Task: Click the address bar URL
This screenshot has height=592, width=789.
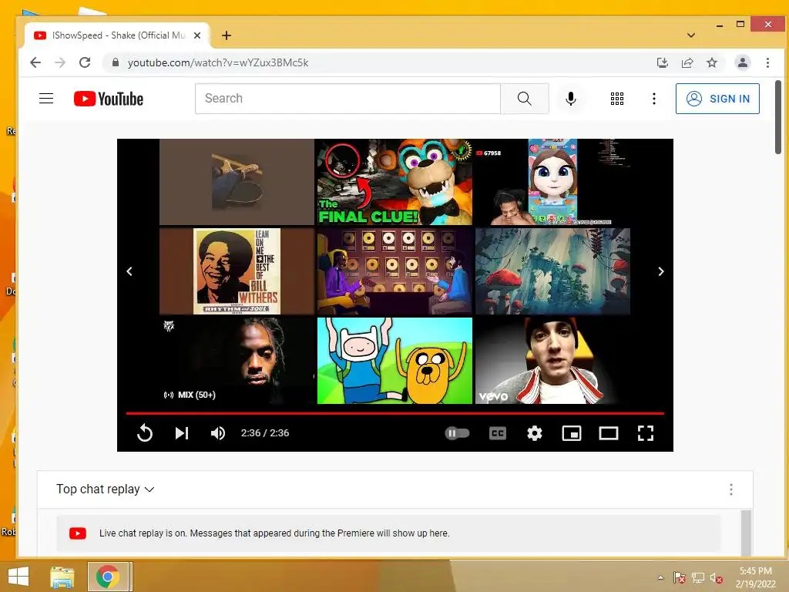Action: click(218, 62)
